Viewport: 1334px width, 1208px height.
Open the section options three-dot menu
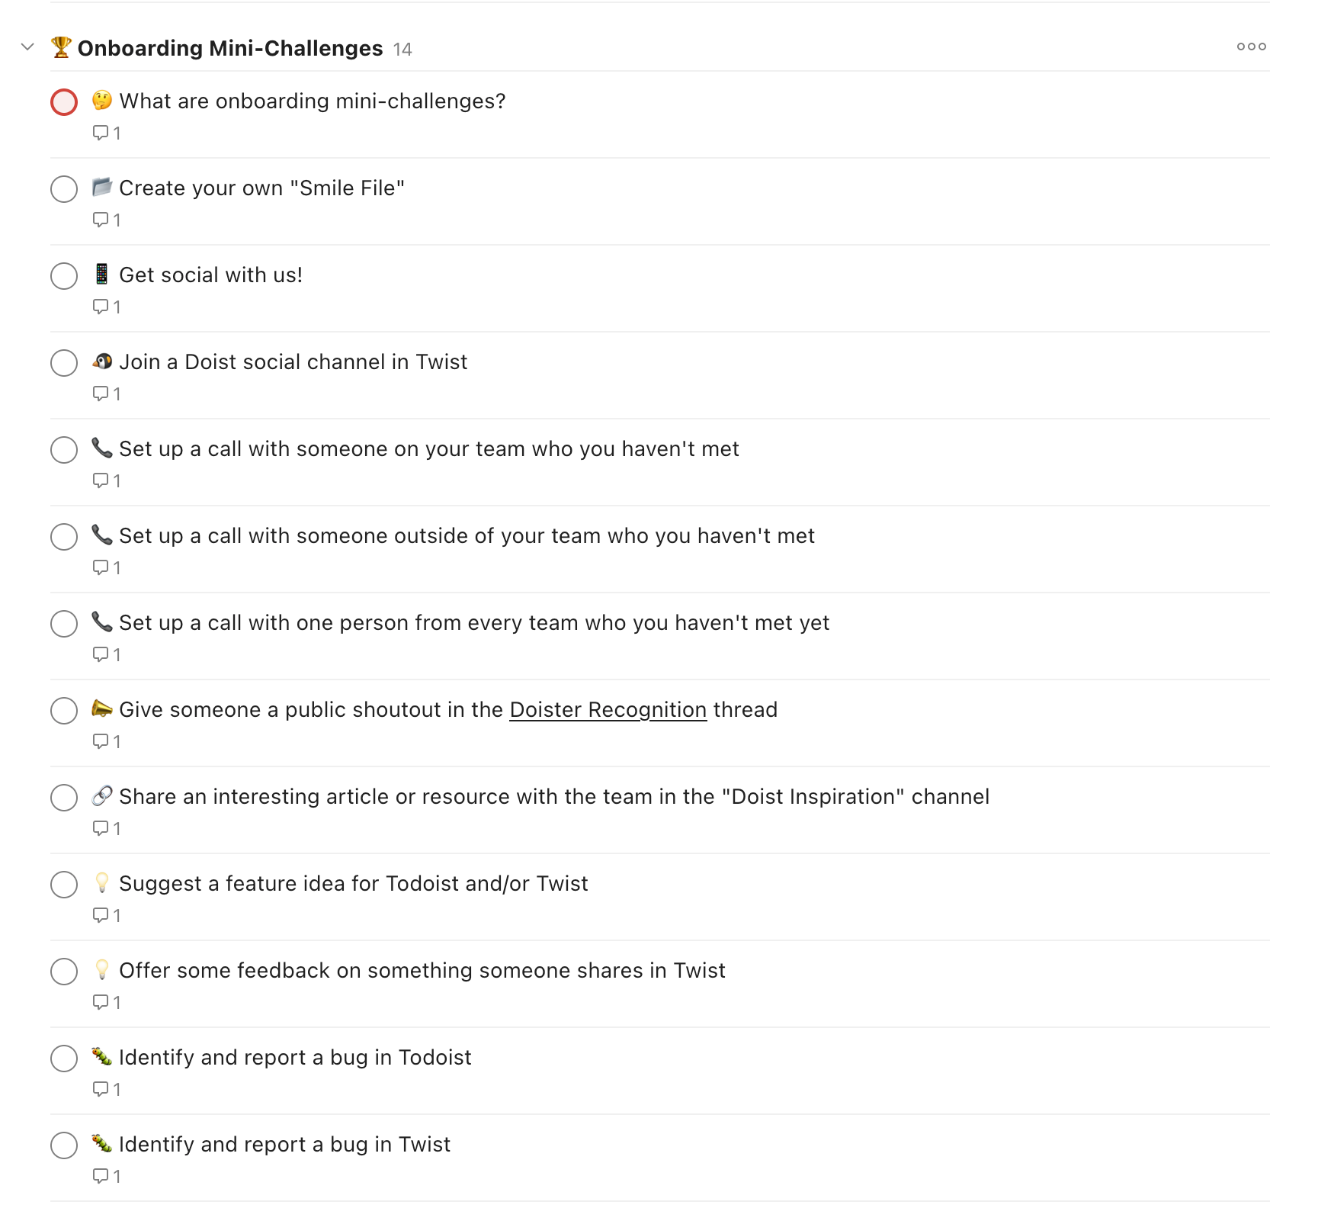pos(1251,47)
